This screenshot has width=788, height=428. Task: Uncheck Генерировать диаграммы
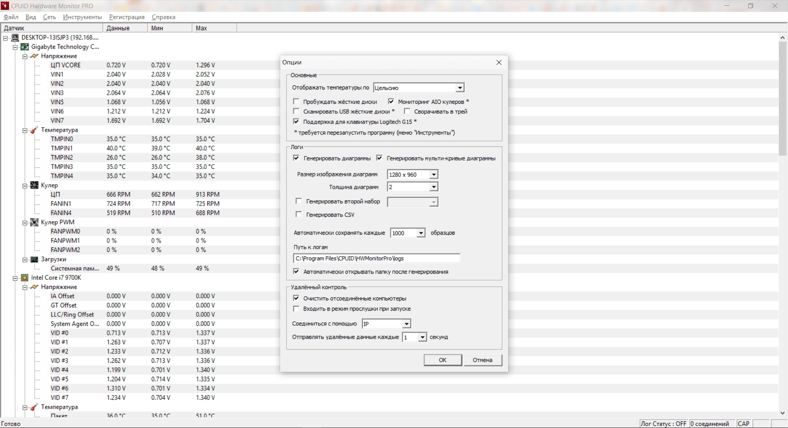[296, 158]
